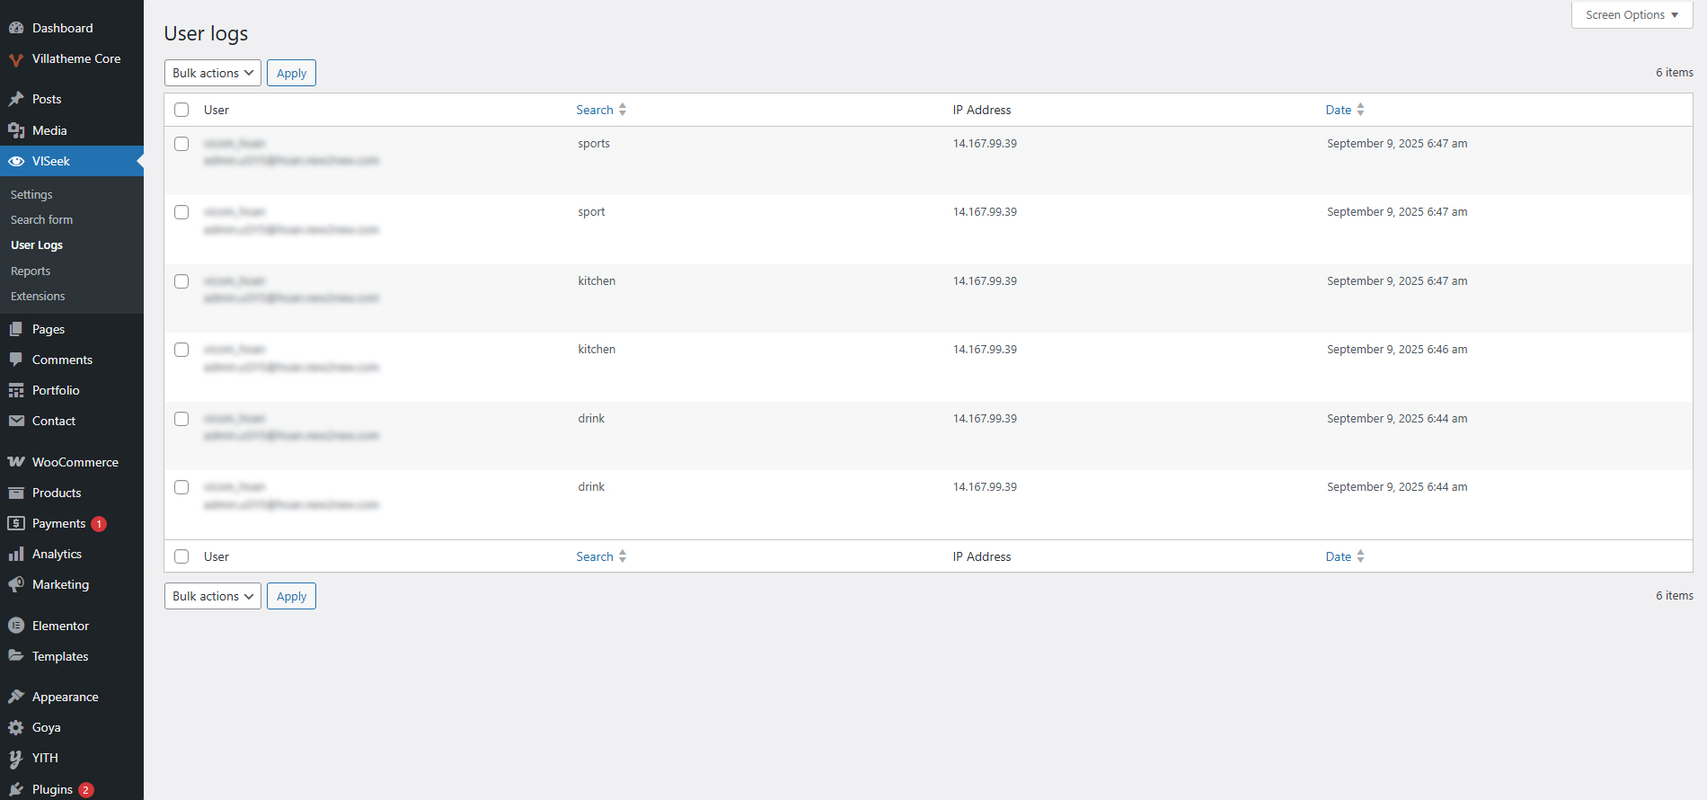Open the bottom Bulk actions dropdown

click(x=213, y=596)
